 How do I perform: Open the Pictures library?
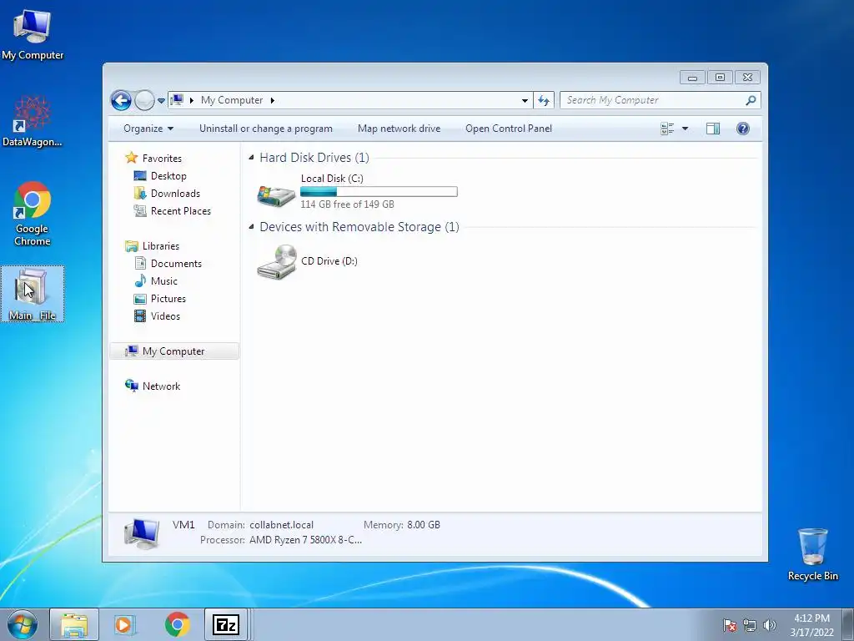[x=168, y=299]
